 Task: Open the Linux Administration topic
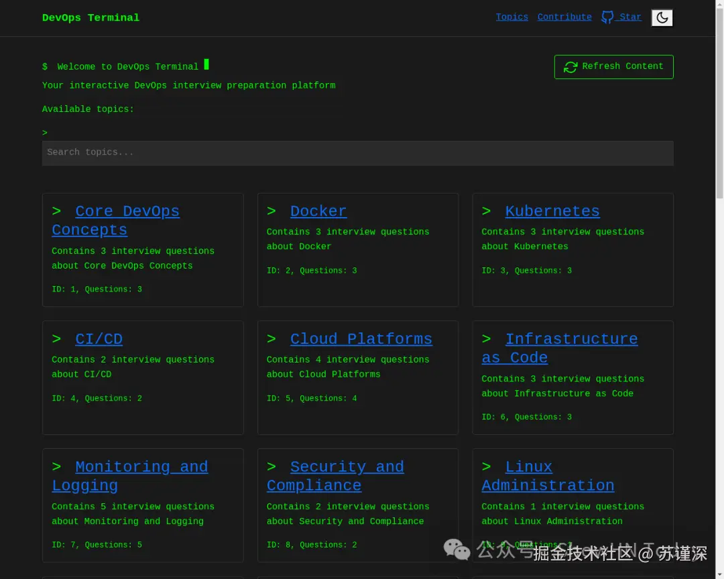(548, 476)
